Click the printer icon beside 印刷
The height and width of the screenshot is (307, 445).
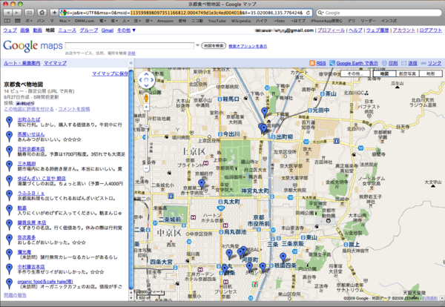point(384,63)
